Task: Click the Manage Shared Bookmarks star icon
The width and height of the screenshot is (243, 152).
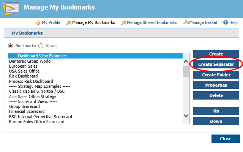Action: (x=123, y=22)
